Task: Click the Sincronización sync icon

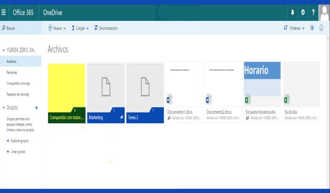Action: (x=96, y=28)
